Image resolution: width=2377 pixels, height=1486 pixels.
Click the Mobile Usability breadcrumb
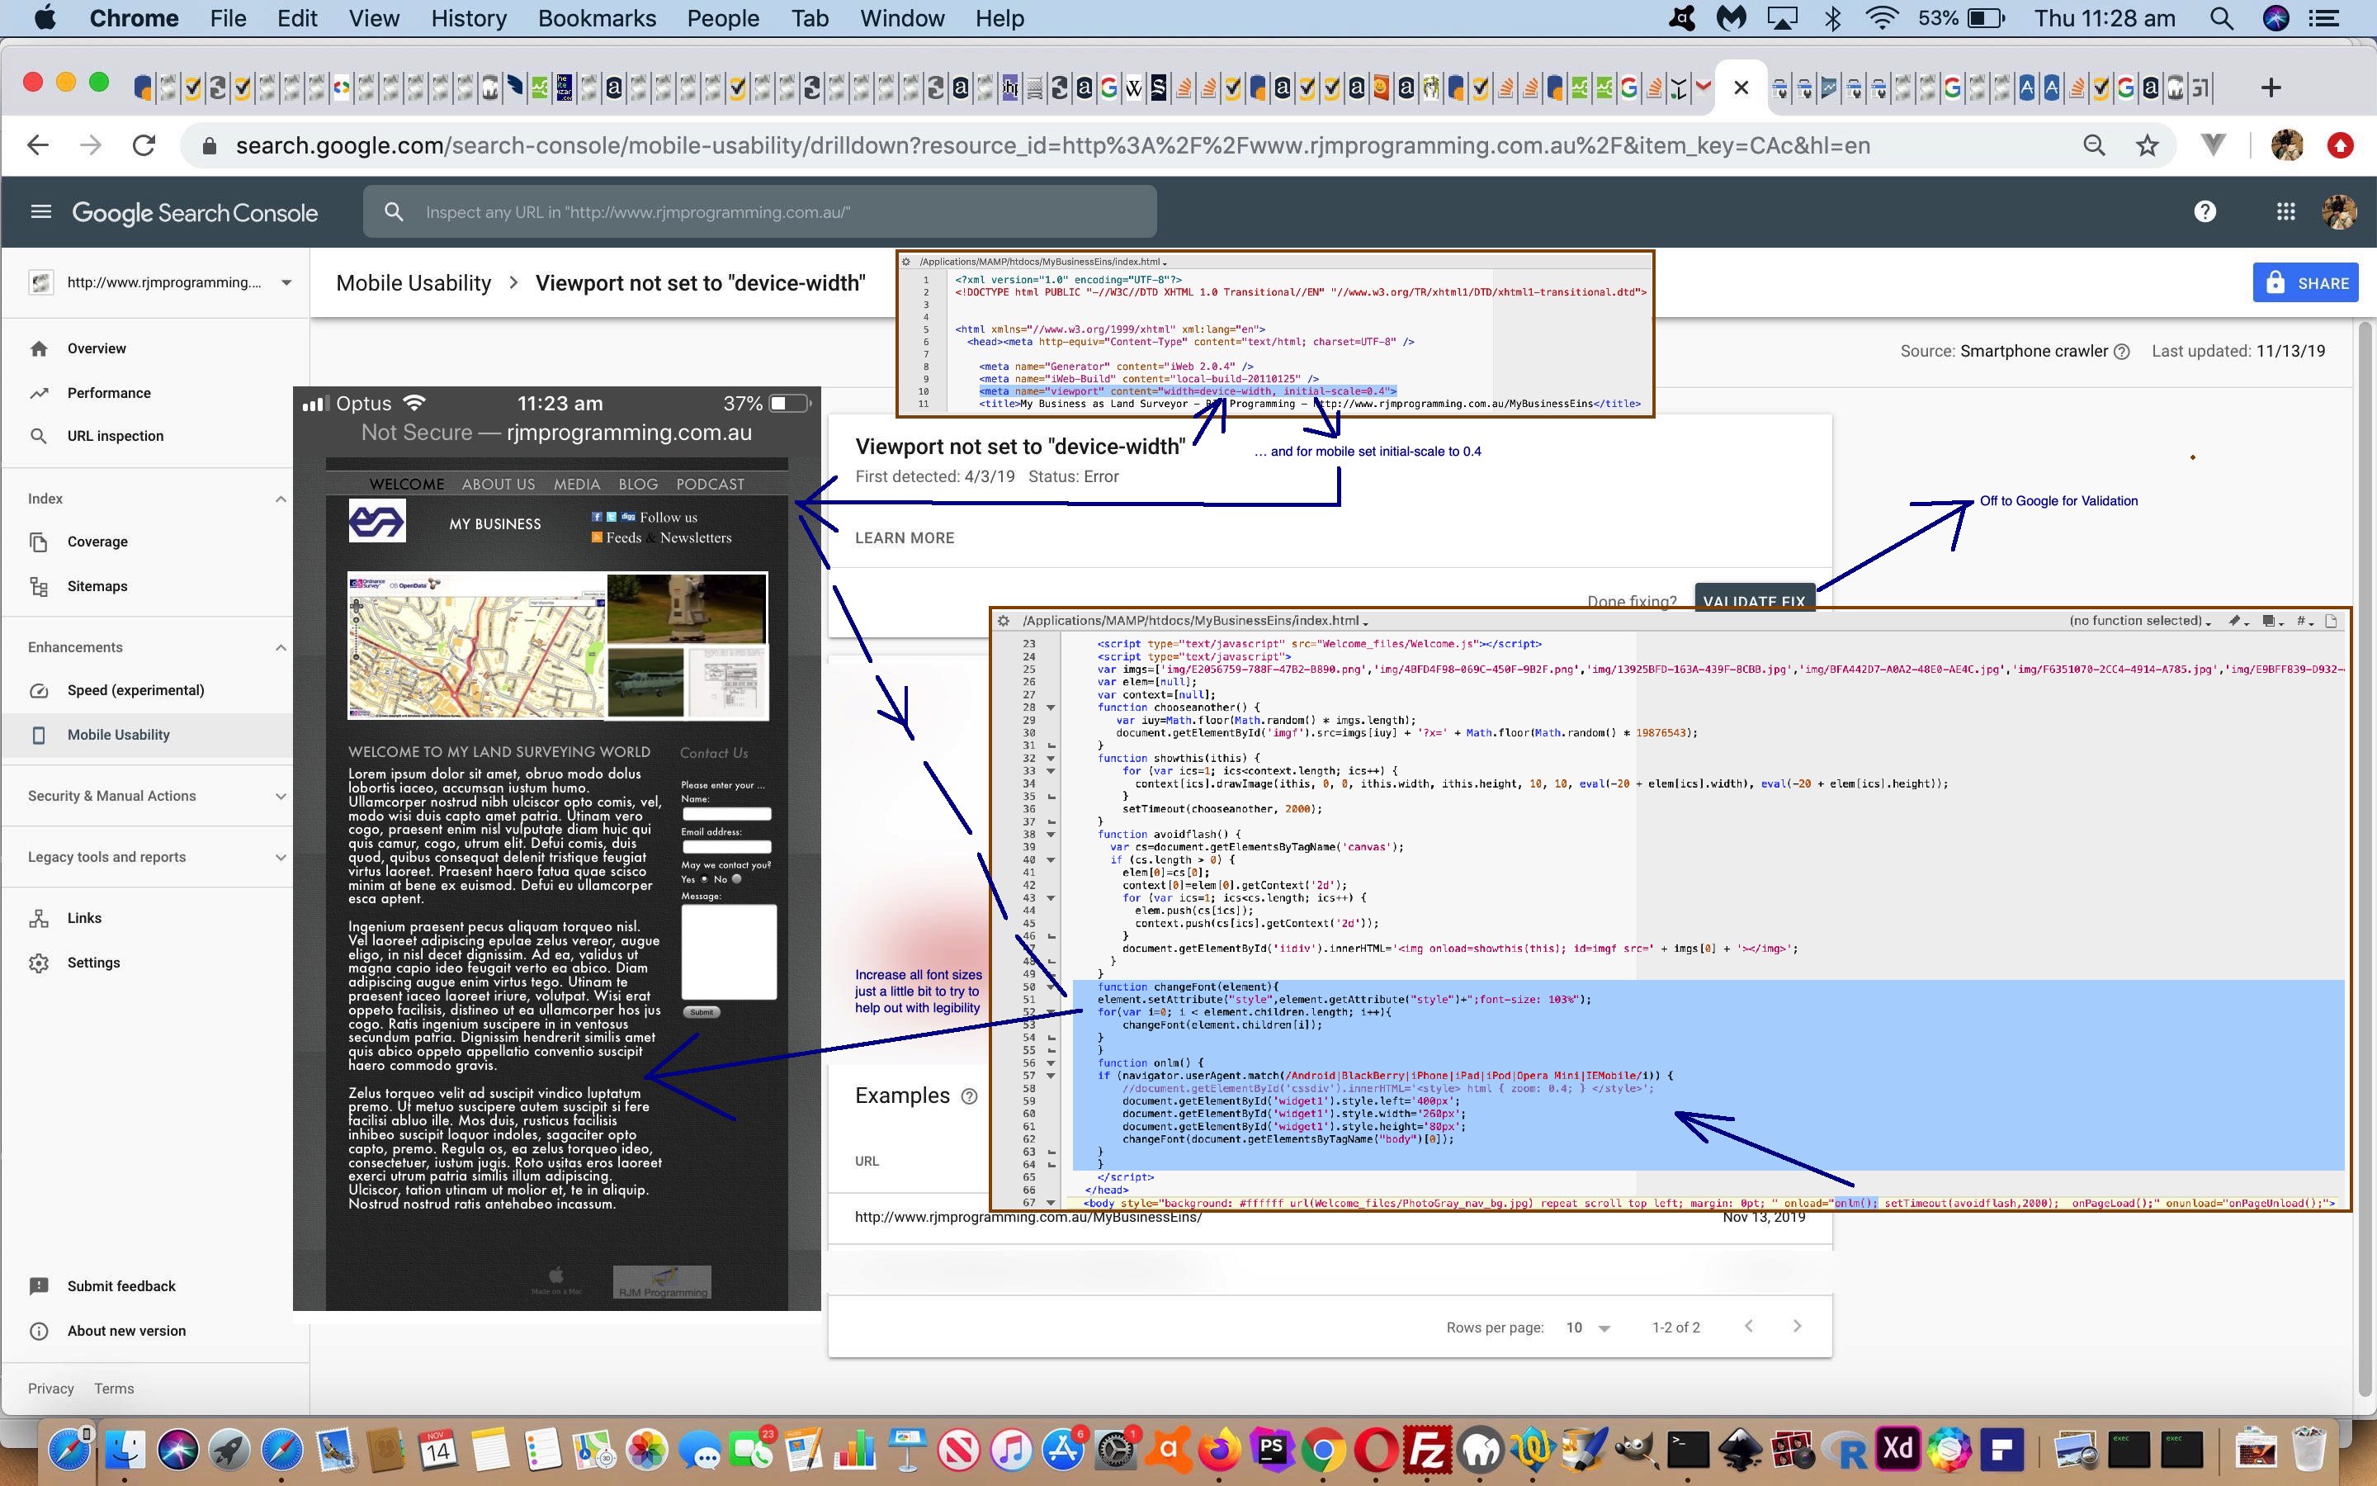click(413, 283)
